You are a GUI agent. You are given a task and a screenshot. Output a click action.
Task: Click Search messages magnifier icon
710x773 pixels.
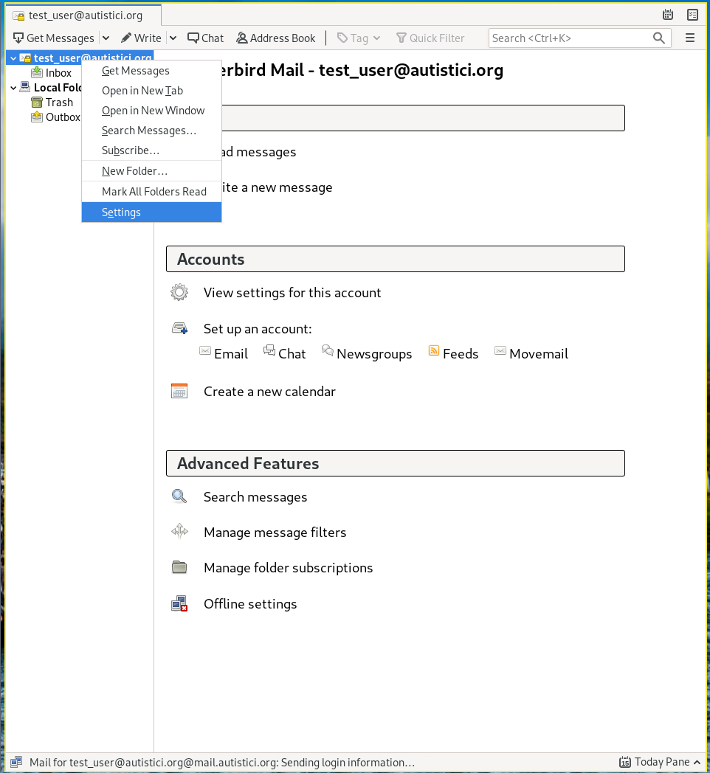pyautogui.click(x=179, y=496)
